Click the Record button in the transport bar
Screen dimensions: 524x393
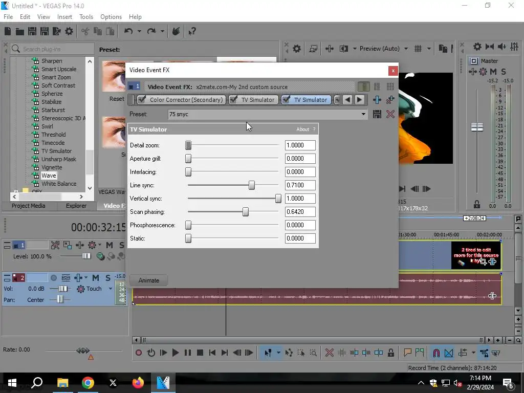[x=139, y=353]
